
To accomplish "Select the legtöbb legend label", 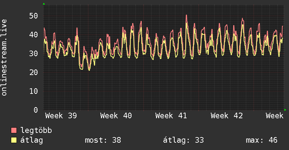I will pyautogui.click(x=36, y=130).
